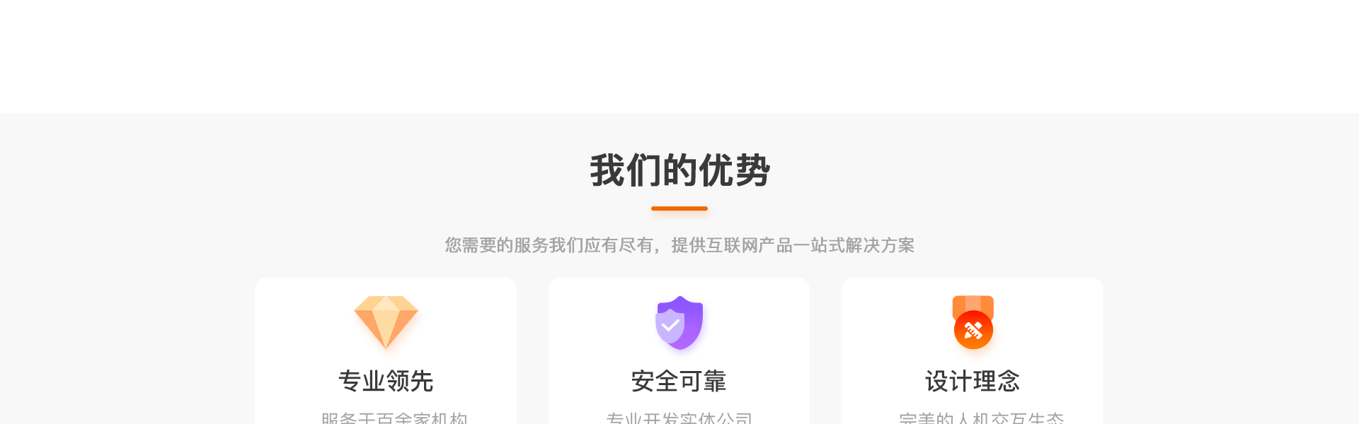Open the 设计理念 card's empty corner area
The height and width of the screenshot is (424, 1359).
(878, 311)
